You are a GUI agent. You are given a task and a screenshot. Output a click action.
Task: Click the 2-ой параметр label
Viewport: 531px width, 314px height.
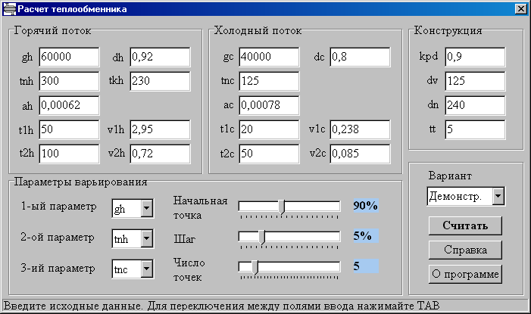pos(58,238)
